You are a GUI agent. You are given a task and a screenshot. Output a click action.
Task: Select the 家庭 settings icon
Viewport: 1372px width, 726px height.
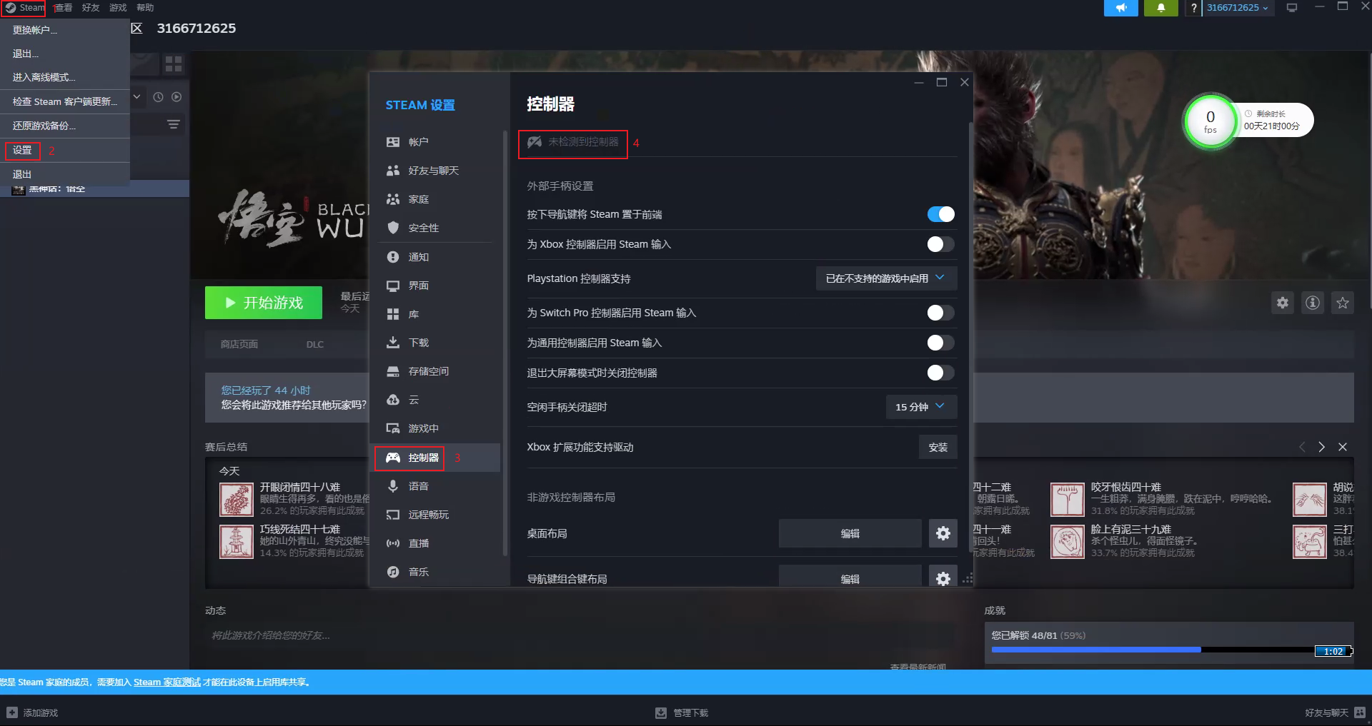[393, 199]
